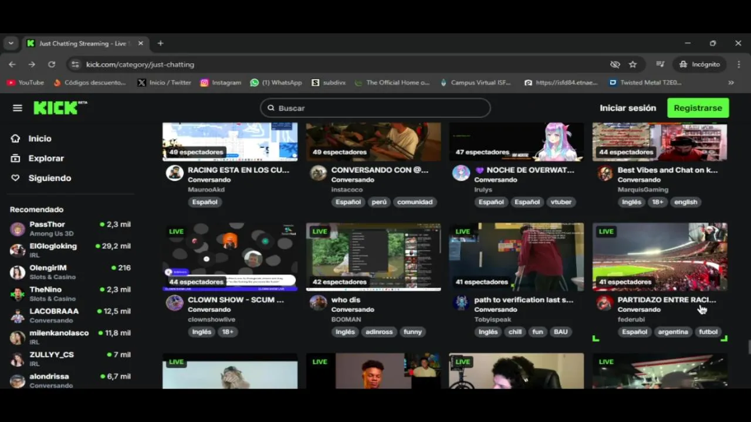Click the Registrarse button
This screenshot has width=751, height=422.
coord(698,108)
